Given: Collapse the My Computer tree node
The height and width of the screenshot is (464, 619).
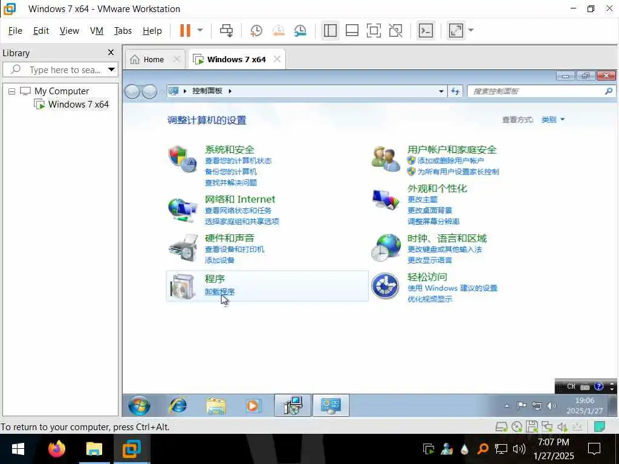Looking at the screenshot, I should coord(12,92).
